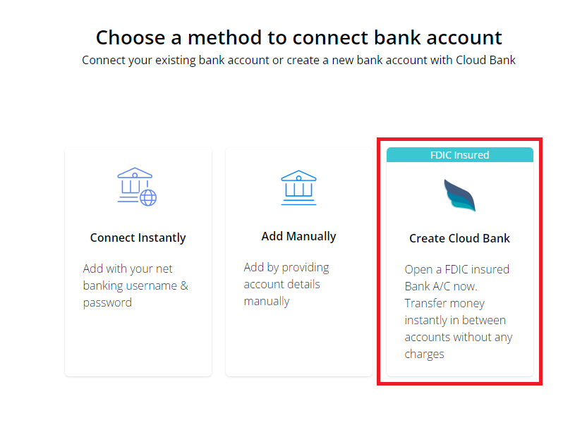The image size is (587, 444).
Task: Select the bank building icon on Add Manually
Action: pyautogui.click(x=298, y=187)
